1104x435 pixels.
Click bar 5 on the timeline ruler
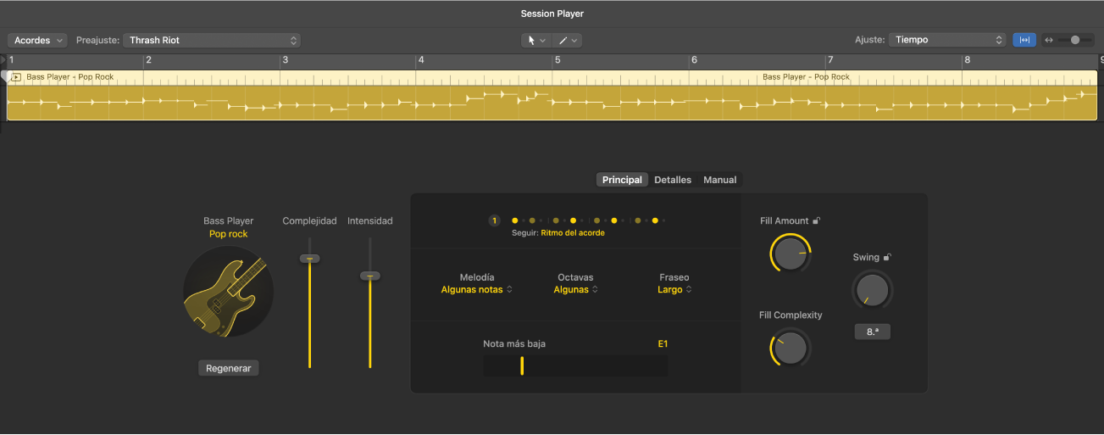coord(558,60)
